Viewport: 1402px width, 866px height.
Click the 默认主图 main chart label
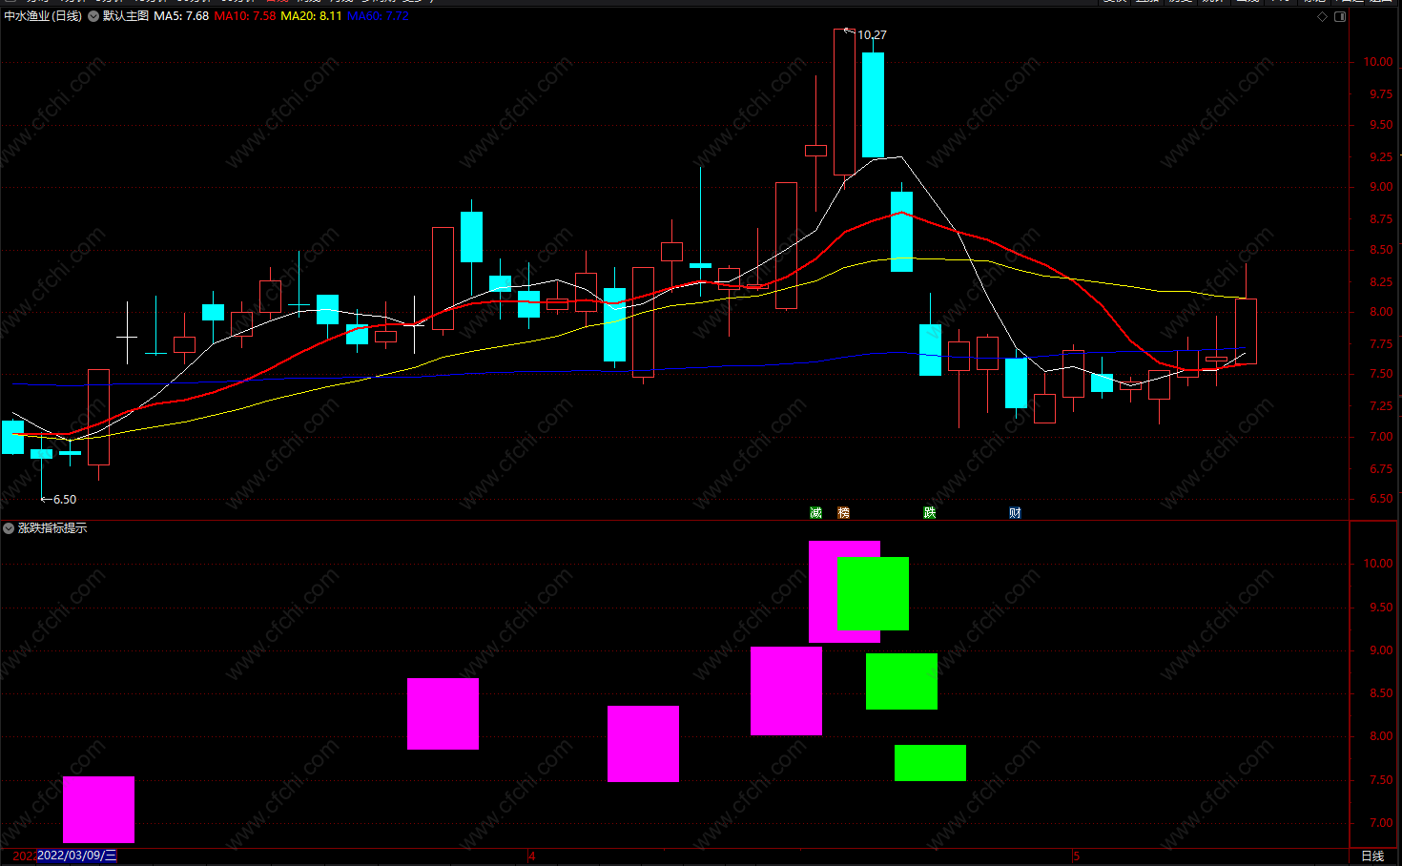tap(126, 16)
